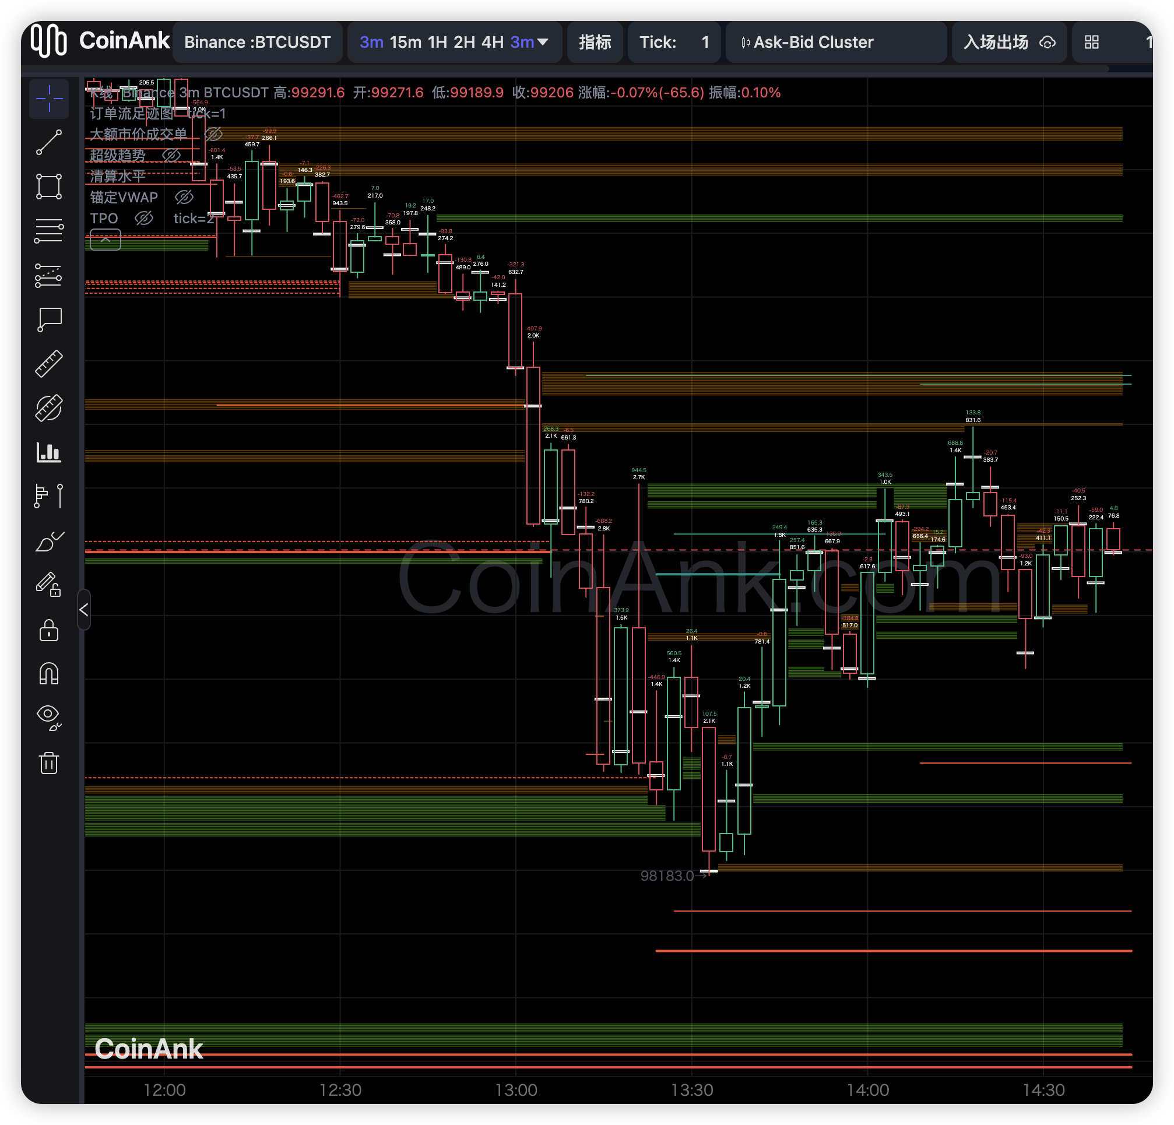This screenshot has width=1174, height=1125.
Task: Open the grid layout icon
Action: pyautogui.click(x=1091, y=42)
